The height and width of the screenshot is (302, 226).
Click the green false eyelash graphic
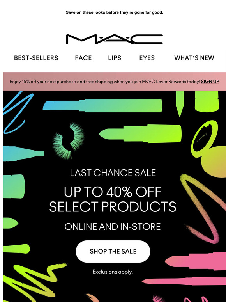[x=68, y=140]
